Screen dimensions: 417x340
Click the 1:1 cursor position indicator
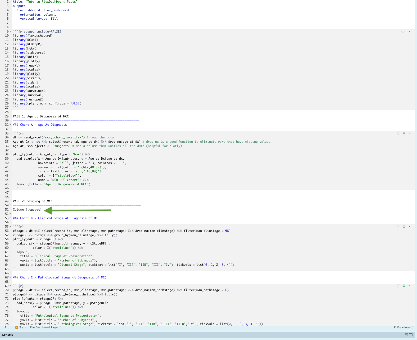(x=7, y=327)
